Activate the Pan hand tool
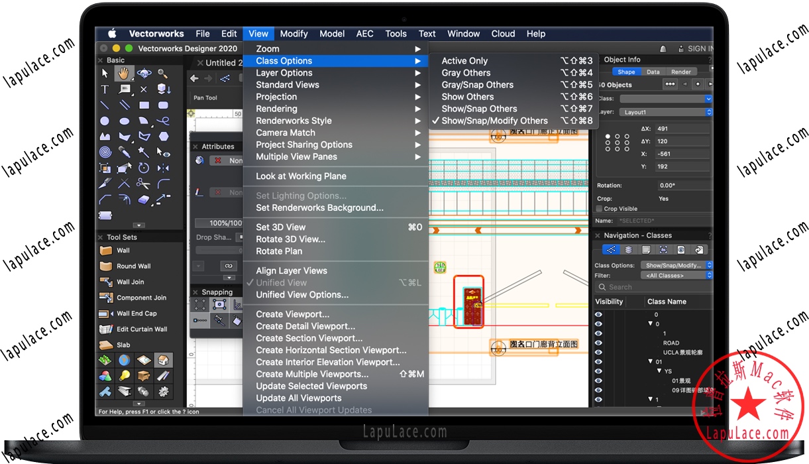Image resolution: width=809 pixels, height=464 pixels. point(125,74)
